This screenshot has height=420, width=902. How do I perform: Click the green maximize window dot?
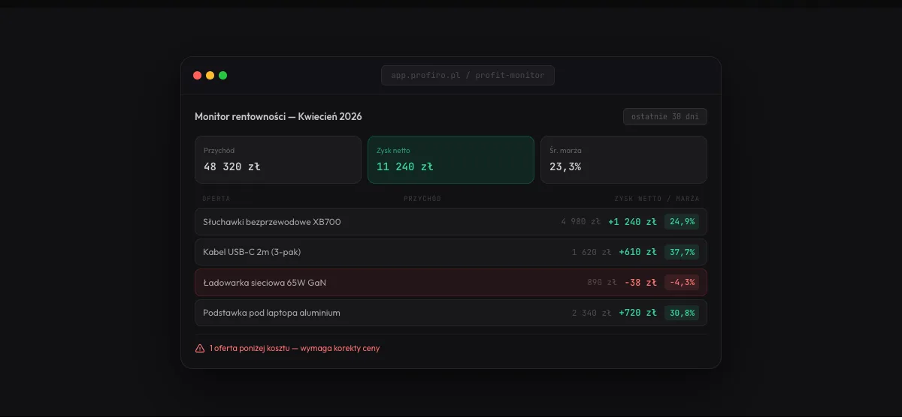(x=223, y=75)
